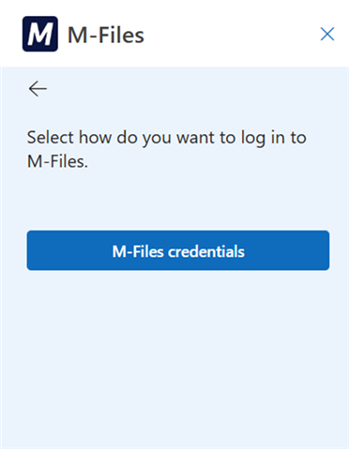Click the word M-Files in header
This screenshot has height=449, width=349.
[106, 35]
